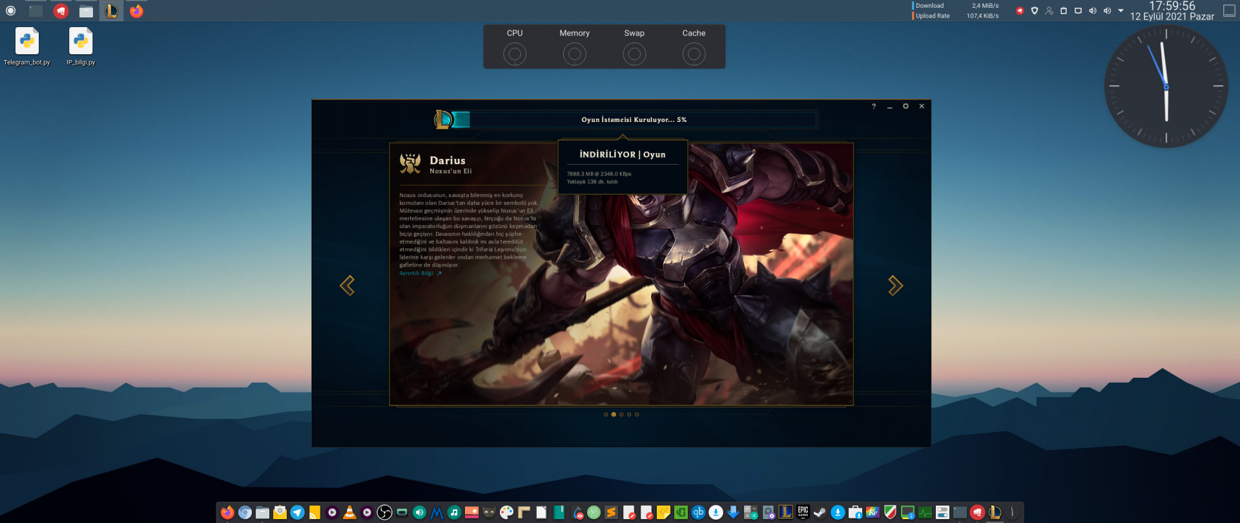Open the Telegram_bot.py desktop file
The width and height of the screenshot is (1240, 523).
click(x=27, y=46)
